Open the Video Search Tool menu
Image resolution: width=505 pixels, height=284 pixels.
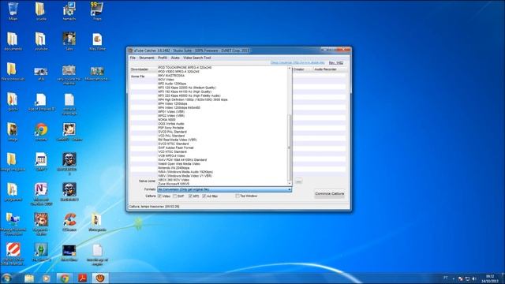(196, 58)
